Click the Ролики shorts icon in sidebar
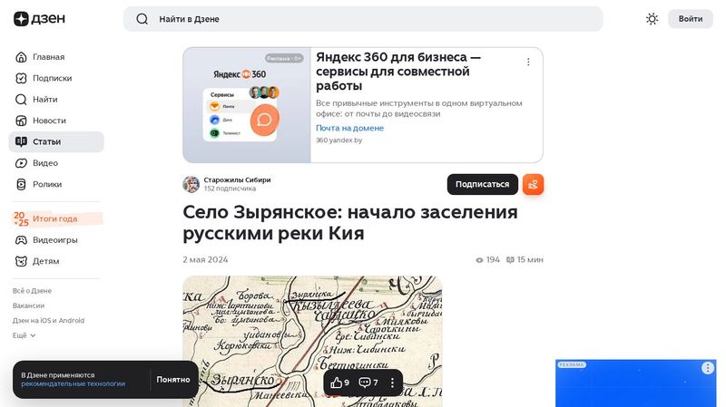 tap(21, 184)
